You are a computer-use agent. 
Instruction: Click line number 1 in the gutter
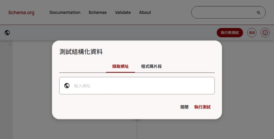coord(10,45)
